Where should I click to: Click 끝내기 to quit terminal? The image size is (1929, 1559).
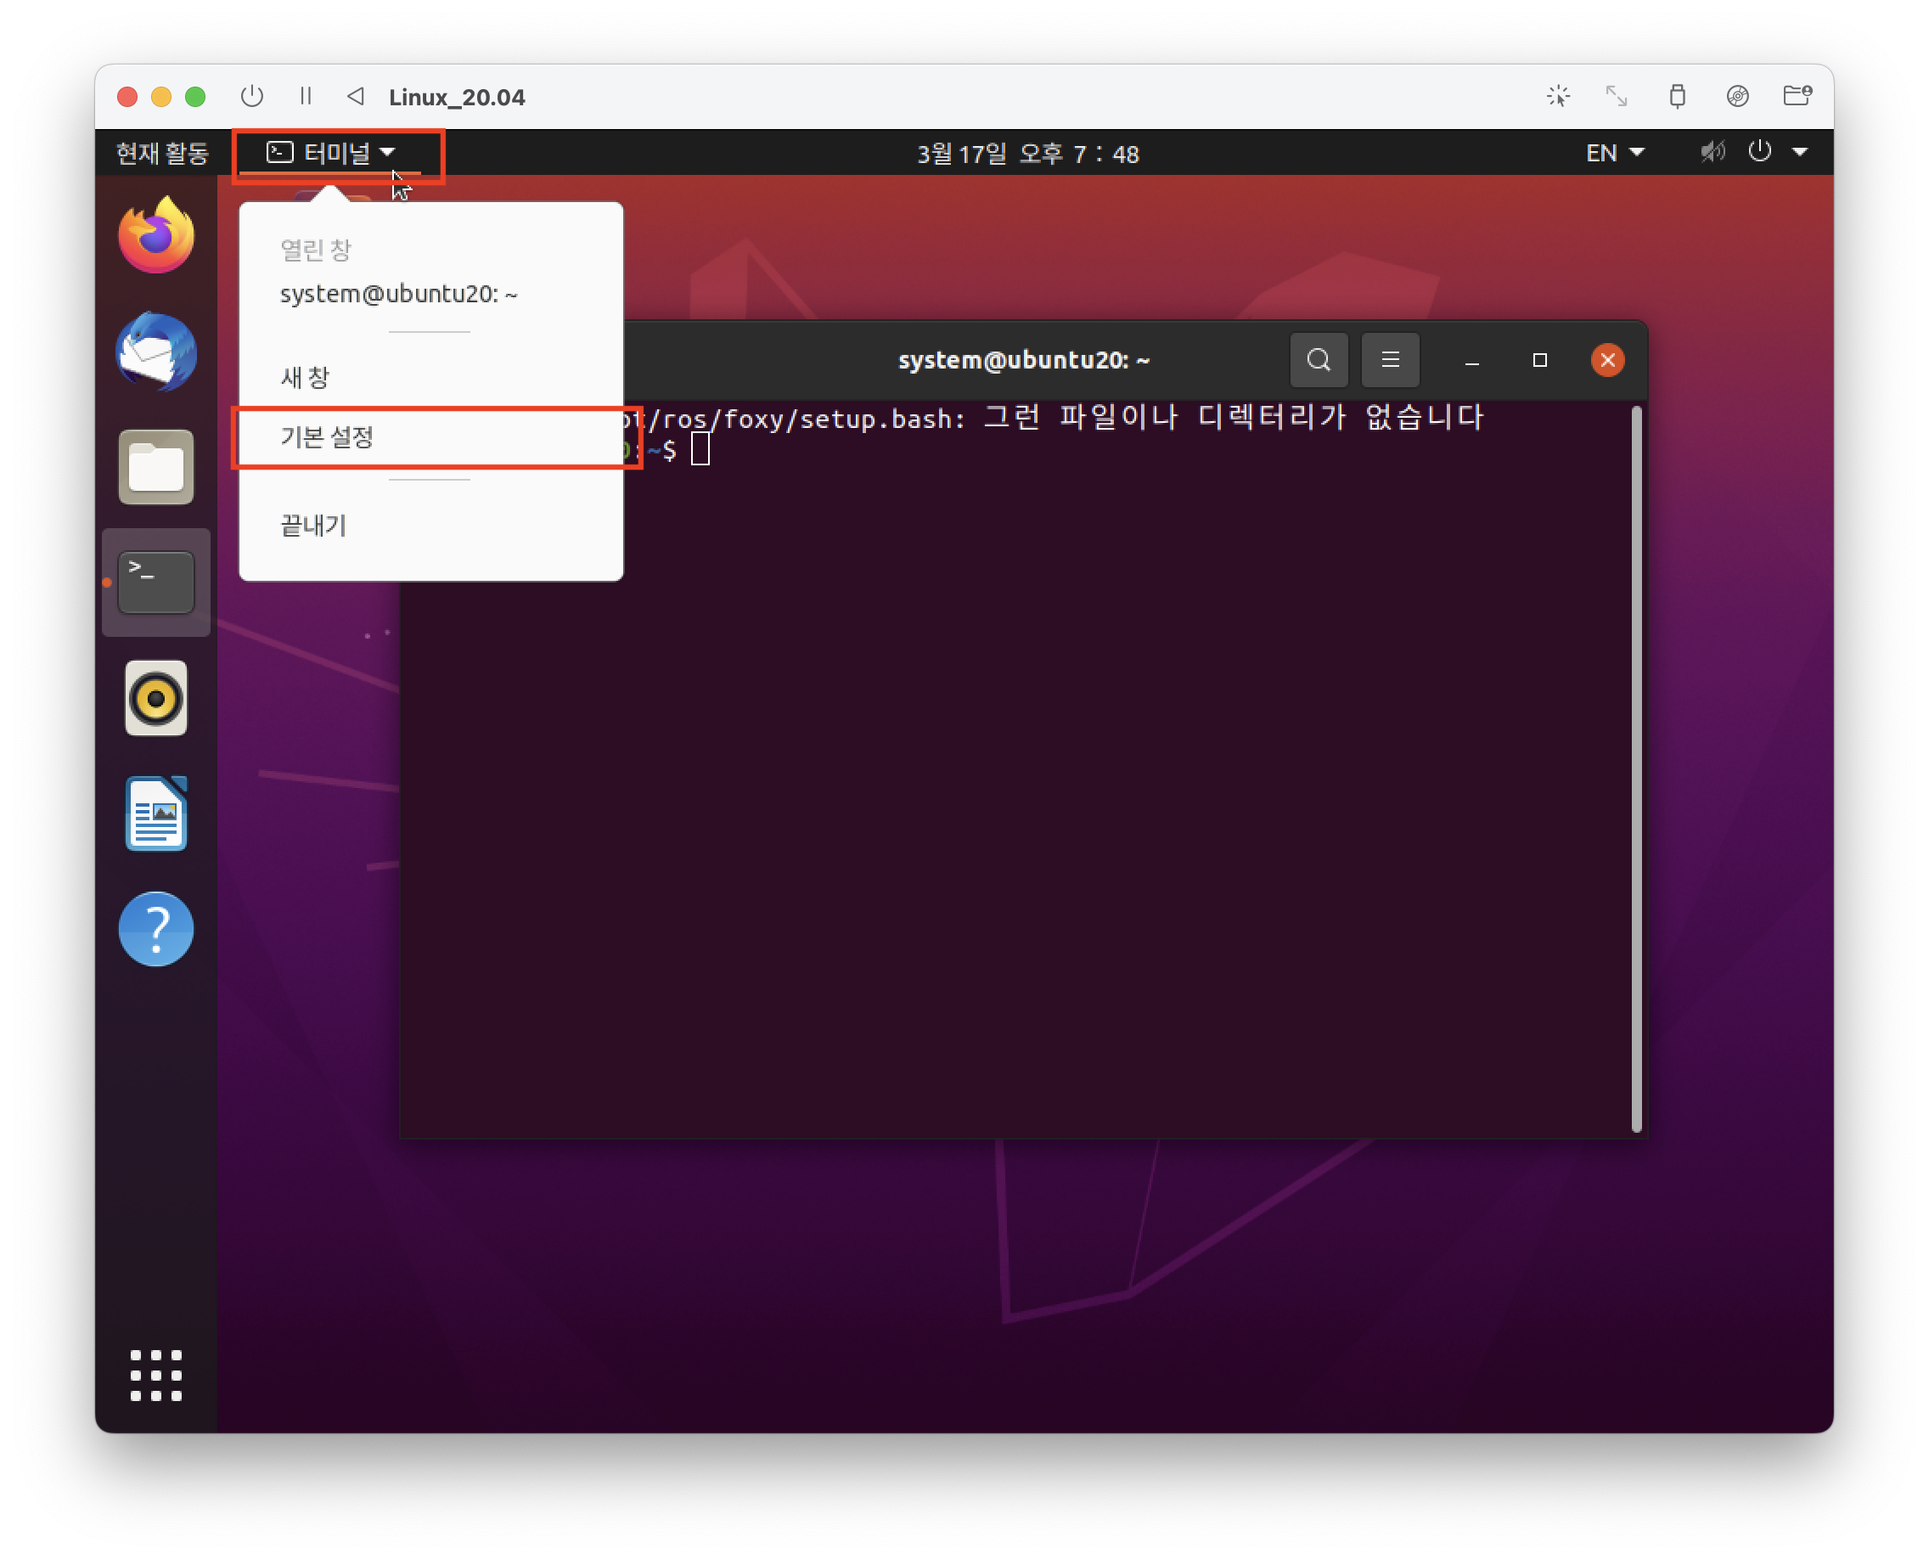(x=313, y=526)
